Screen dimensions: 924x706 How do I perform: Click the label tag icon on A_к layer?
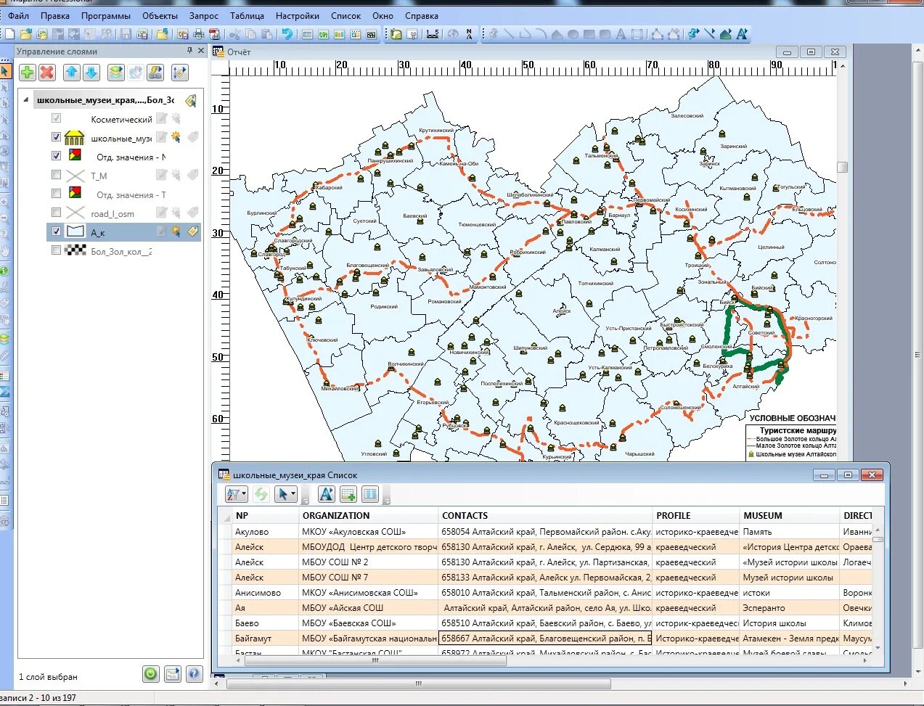tap(192, 231)
